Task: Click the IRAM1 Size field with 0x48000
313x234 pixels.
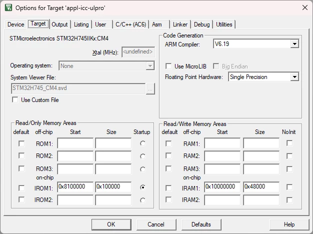Action: point(261,187)
